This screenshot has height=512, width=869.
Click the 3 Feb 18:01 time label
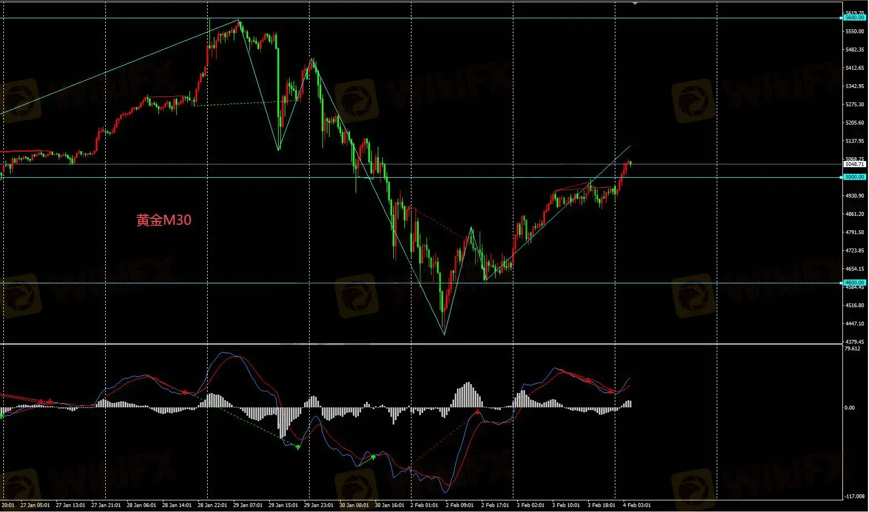(601, 505)
